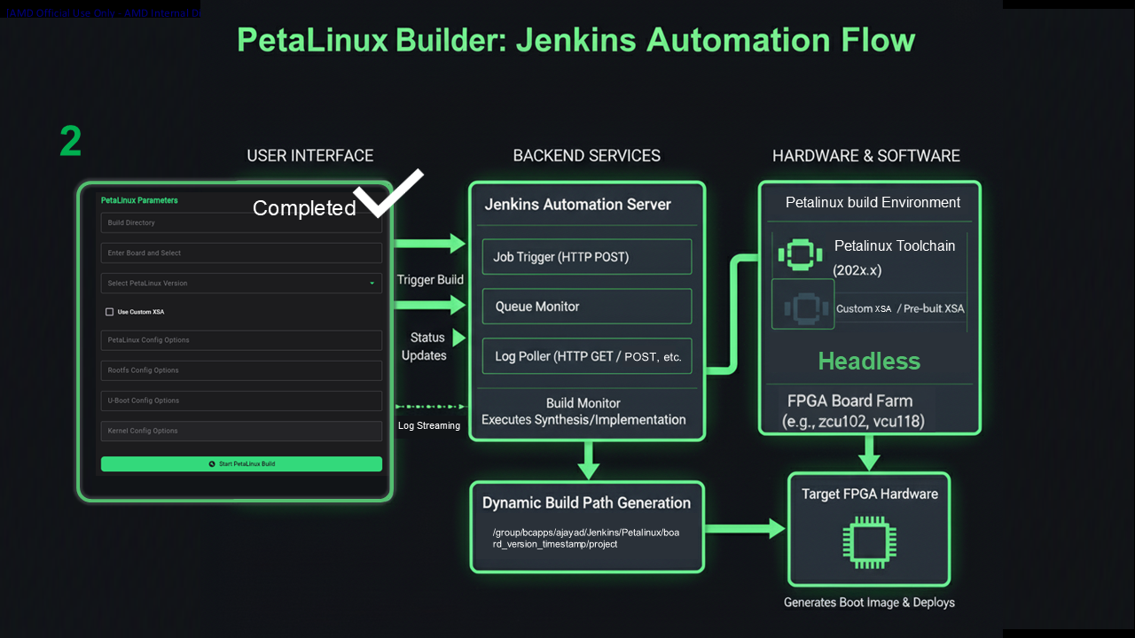Click the PetaLinux Config Options field
Screen dimensions: 1135x638
241,340
